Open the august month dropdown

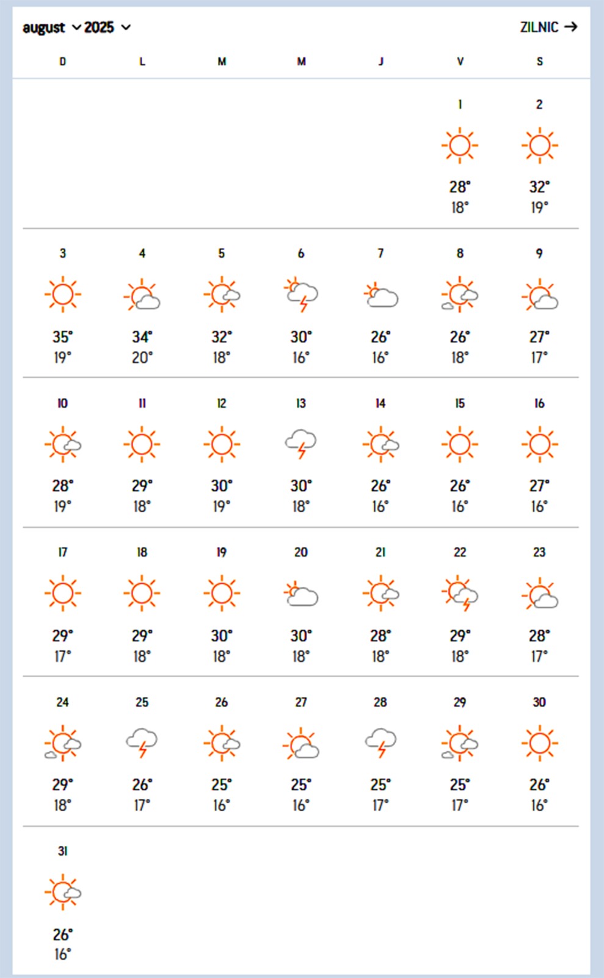(51, 28)
